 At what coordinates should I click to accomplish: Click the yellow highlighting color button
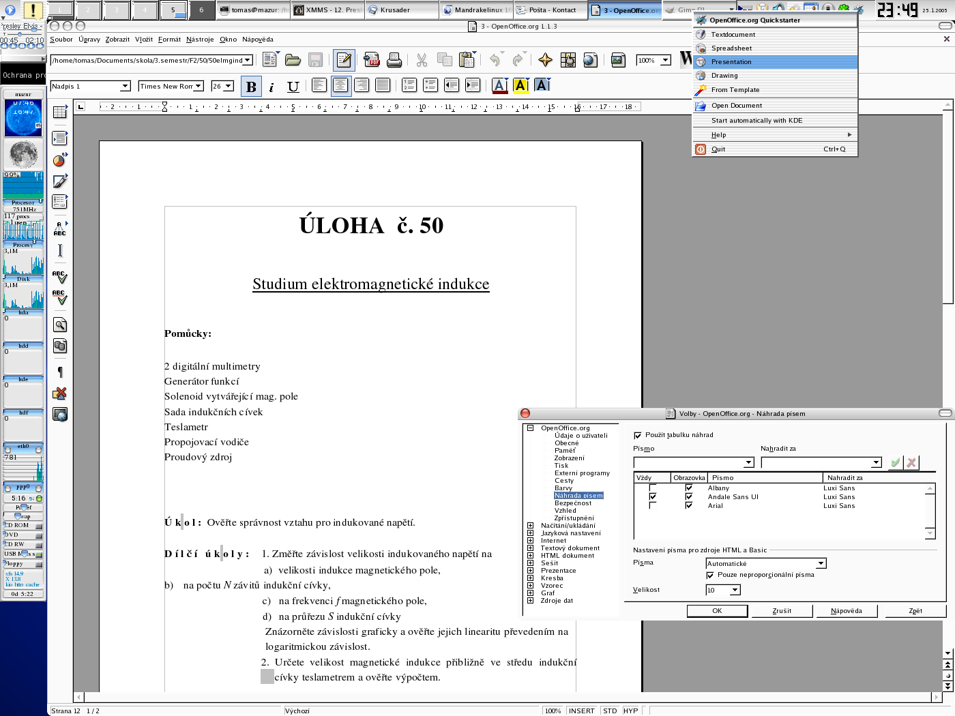point(520,86)
